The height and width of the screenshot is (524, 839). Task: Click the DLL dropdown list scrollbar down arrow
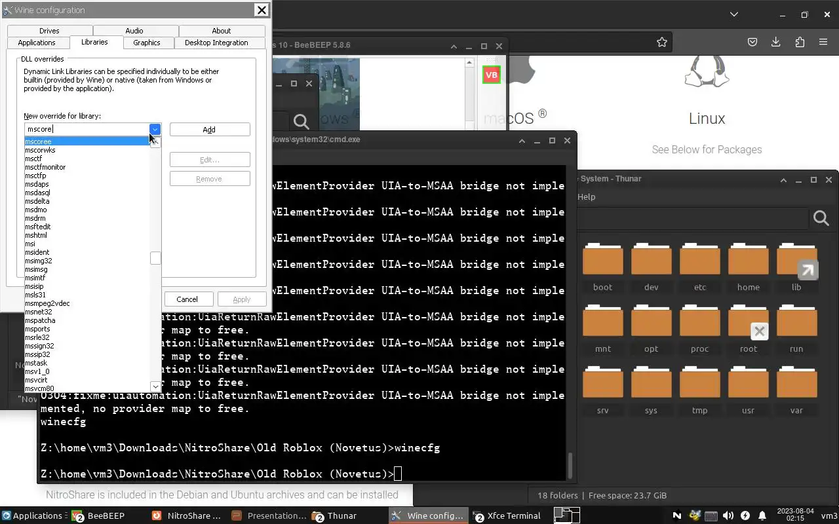point(155,386)
